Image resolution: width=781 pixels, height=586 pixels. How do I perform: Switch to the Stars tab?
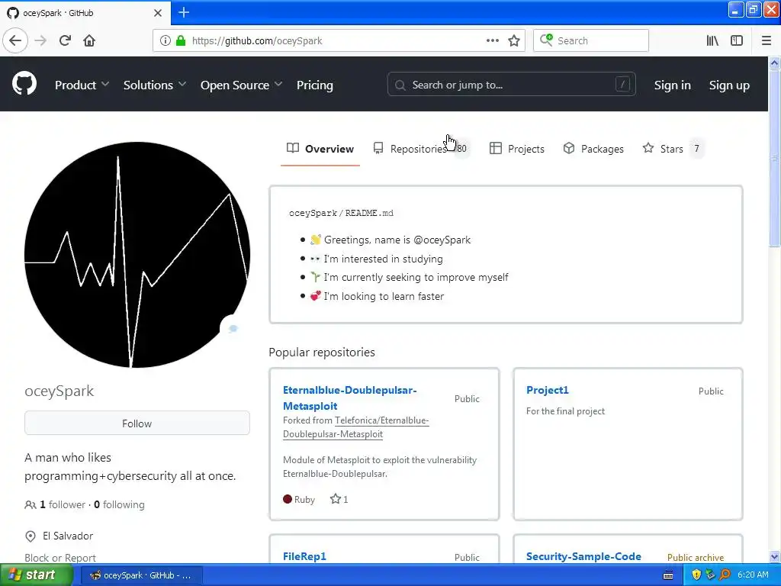point(673,149)
